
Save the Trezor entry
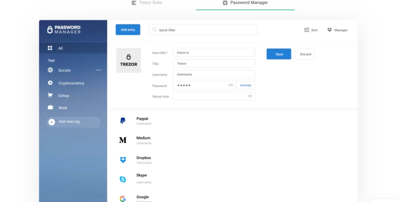tap(279, 54)
